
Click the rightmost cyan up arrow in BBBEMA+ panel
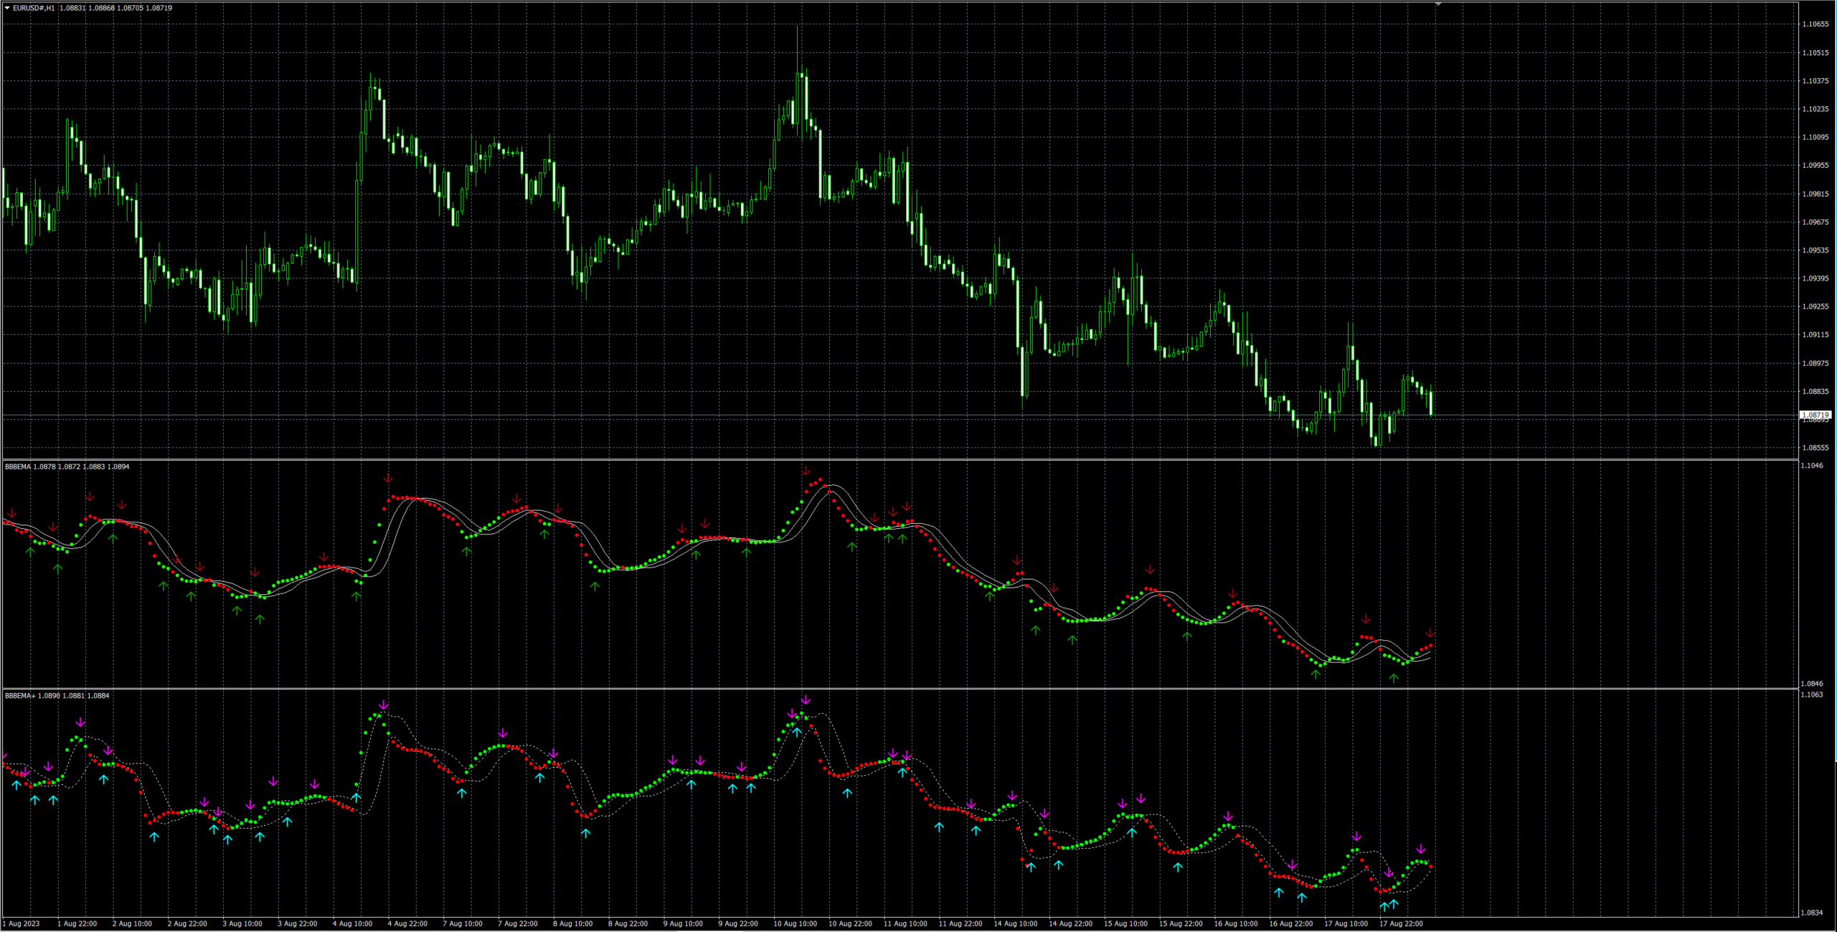pos(1394,903)
